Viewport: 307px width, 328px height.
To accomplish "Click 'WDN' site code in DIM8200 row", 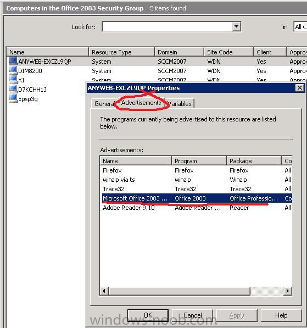I will 214,71.
